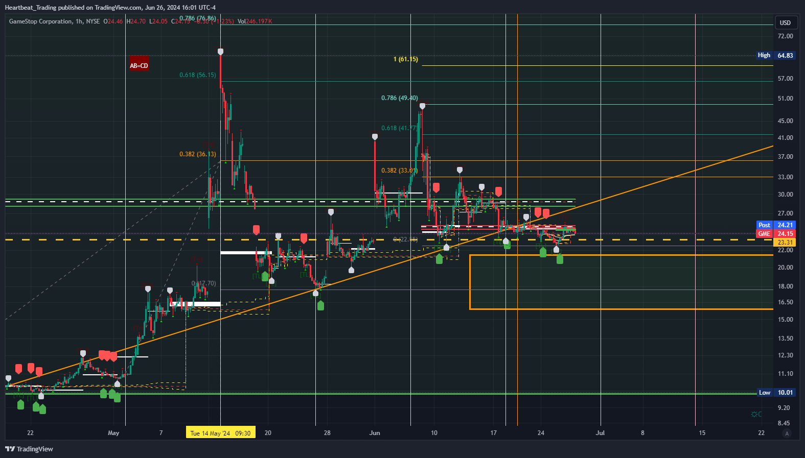Click 8.45 on the price scale

[x=784, y=423]
